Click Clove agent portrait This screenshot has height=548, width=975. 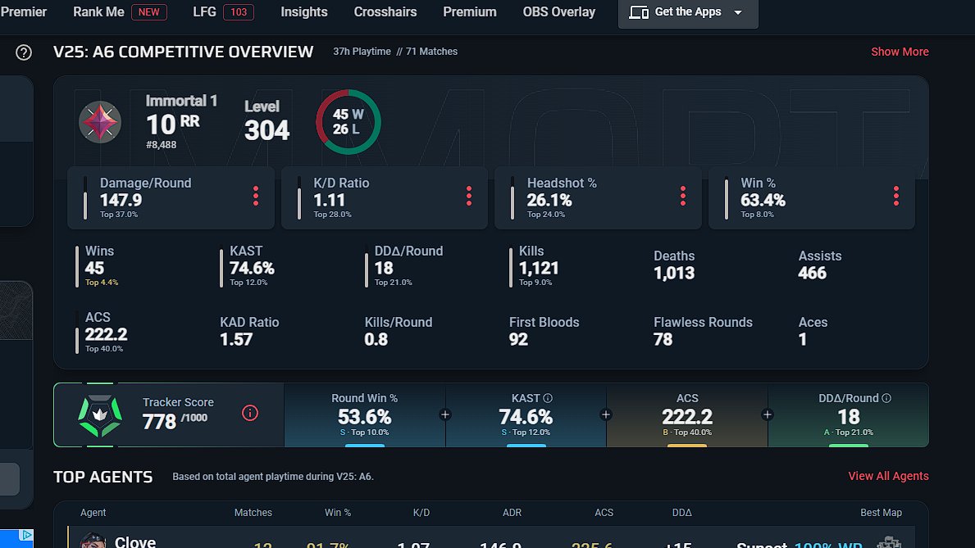coord(93,541)
